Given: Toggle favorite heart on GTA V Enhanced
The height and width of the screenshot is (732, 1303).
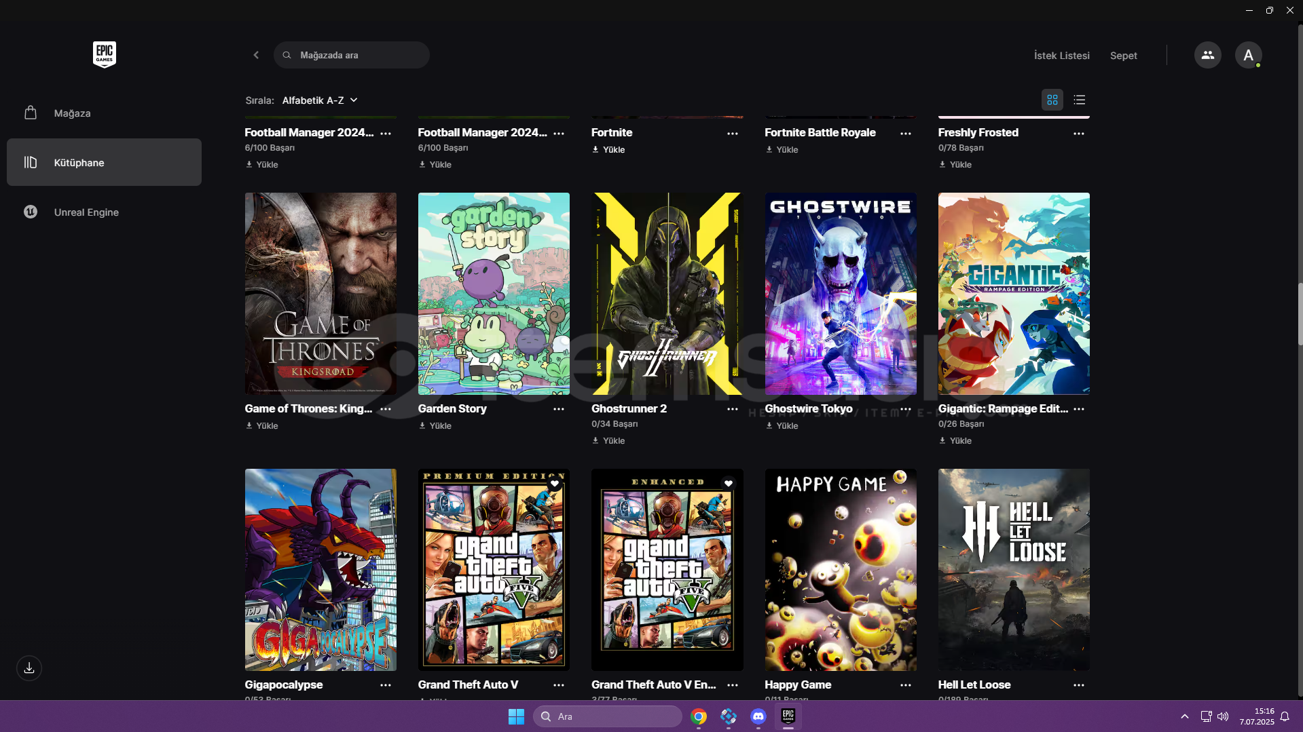Looking at the screenshot, I should click(729, 484).
